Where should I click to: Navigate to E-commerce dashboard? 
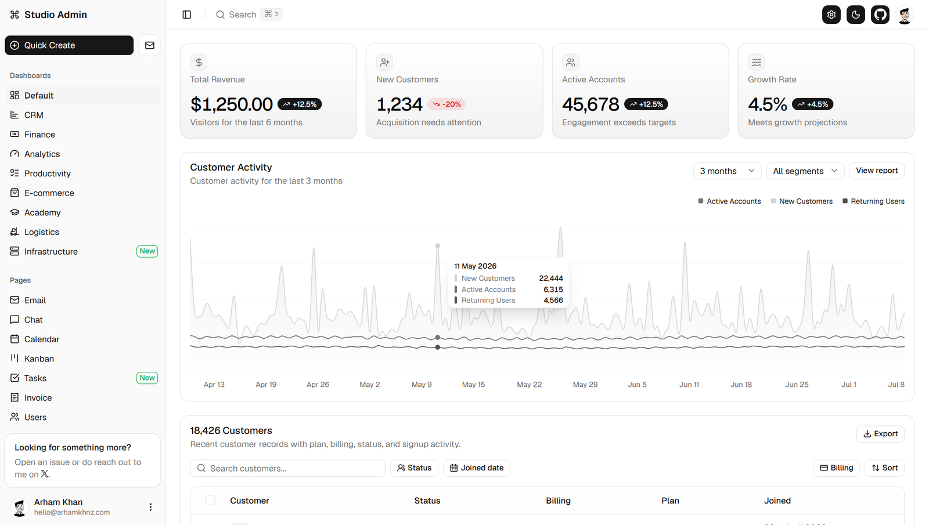click(82, 193)
